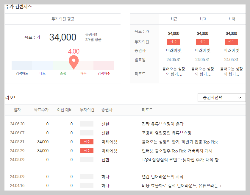Click the red 매수 label under gauge
Screen dimensions: 250x195
83,73
